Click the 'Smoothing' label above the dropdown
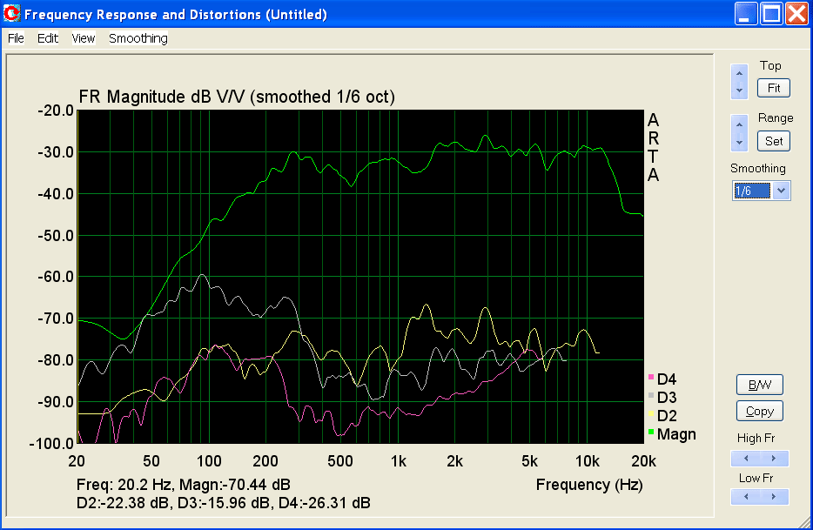This screenshot has height=530, width=813. (x=757, y=169)
